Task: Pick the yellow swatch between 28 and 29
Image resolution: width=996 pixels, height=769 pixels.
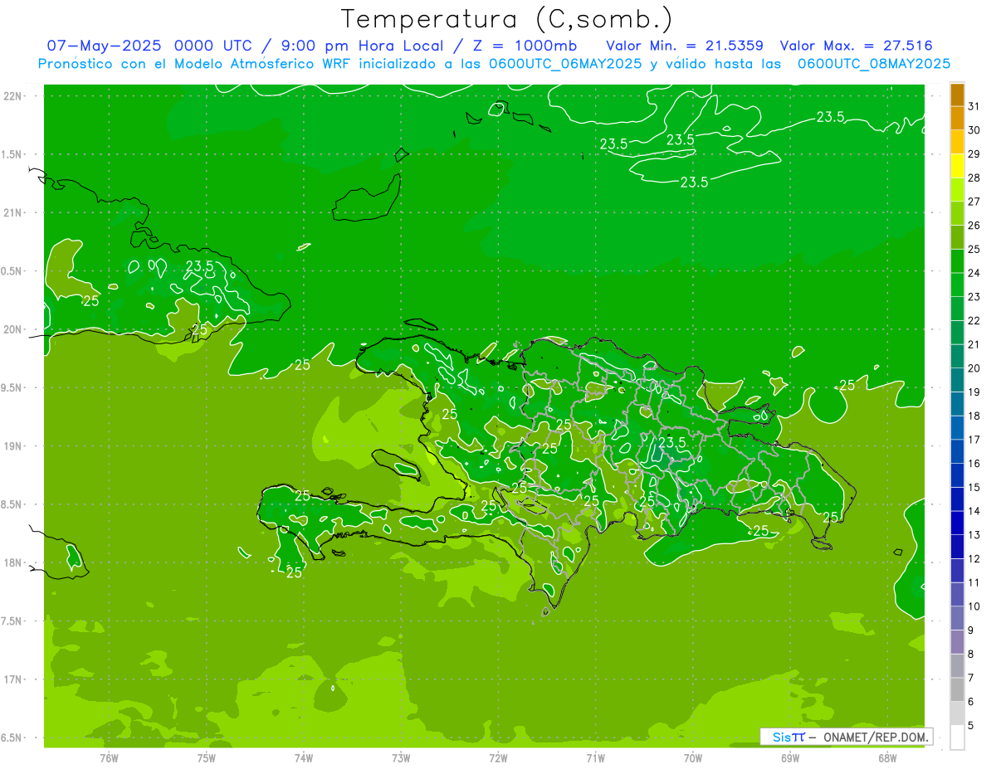Action: [x=957, y=166]
